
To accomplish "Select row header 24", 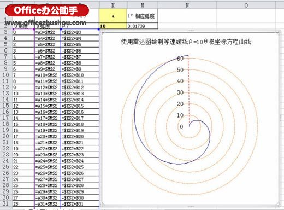I will pos(6,161).
